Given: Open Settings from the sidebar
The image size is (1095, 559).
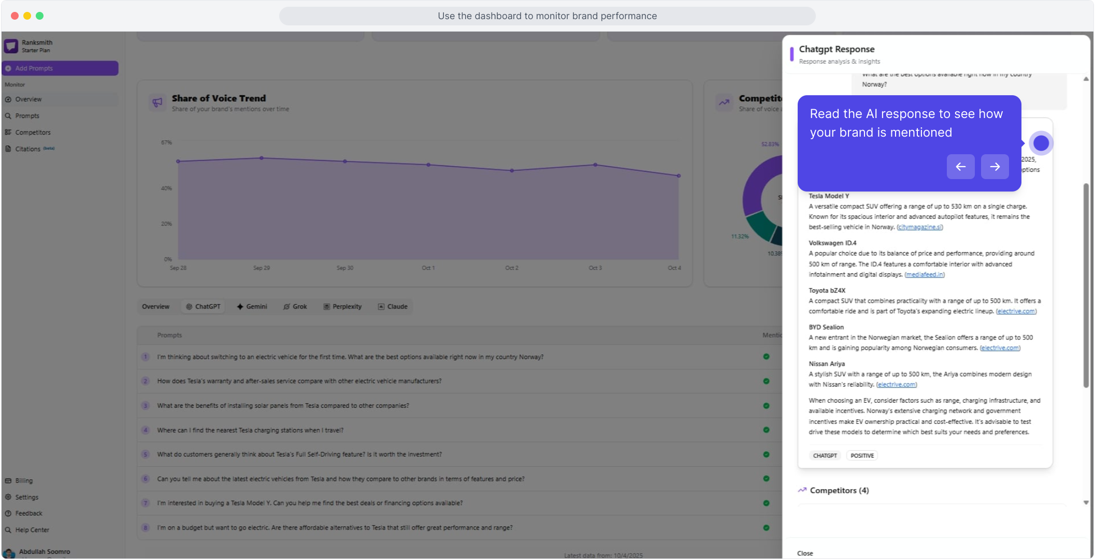Looking at the screenshot, I should tap(26, 497).
